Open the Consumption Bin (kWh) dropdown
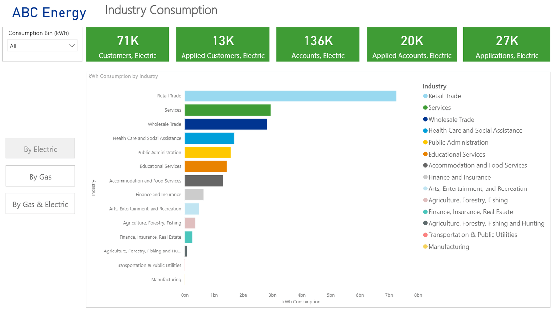Screen dimensions: 553x314 click(x=42, y=45)
